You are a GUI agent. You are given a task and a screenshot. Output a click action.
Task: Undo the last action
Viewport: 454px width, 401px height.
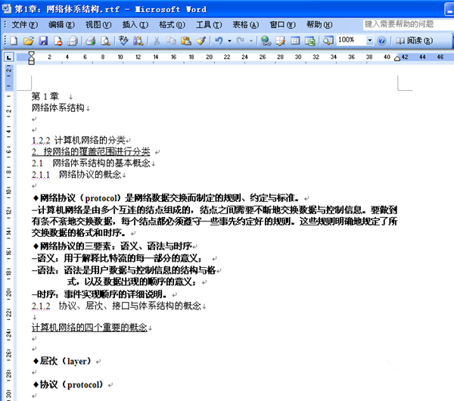click(219, 41)
